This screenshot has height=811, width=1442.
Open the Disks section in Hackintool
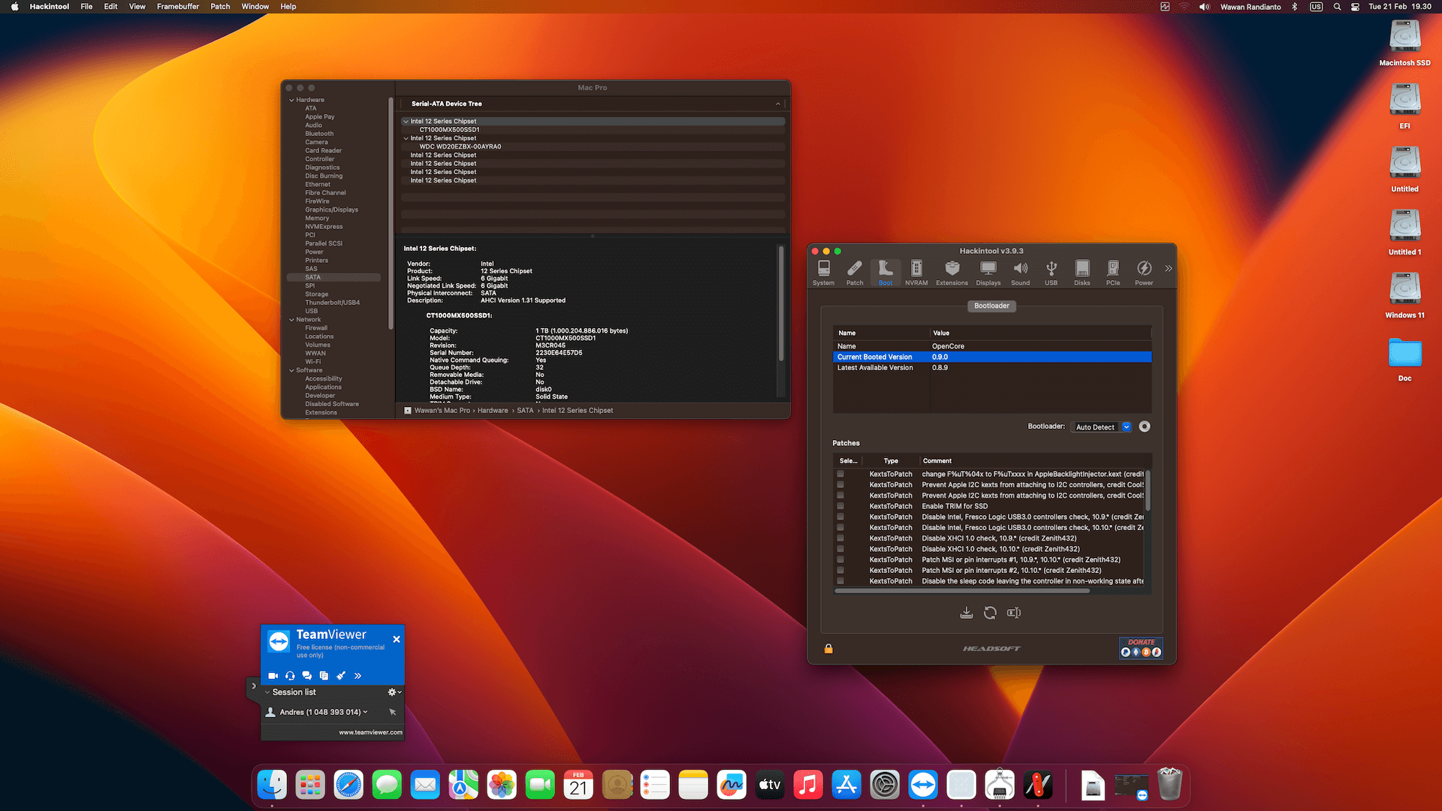tap(1081, 273)
